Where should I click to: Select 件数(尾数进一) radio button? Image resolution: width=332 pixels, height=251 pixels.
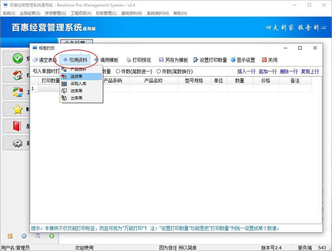tap(118, 71)
